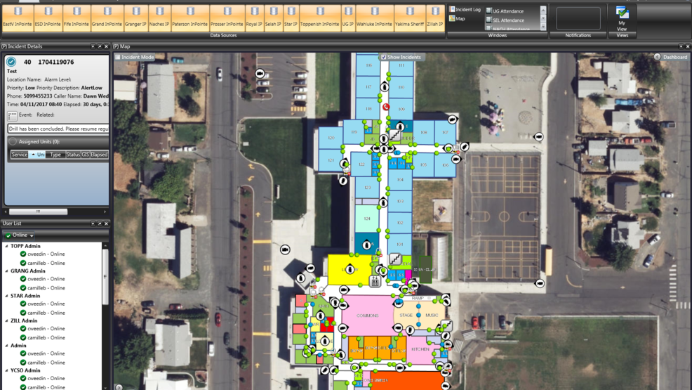The width and height of the screenshot is (692, 390).
Task: Open the ESD InPointe data source
Action: click(x=48, y=18)
